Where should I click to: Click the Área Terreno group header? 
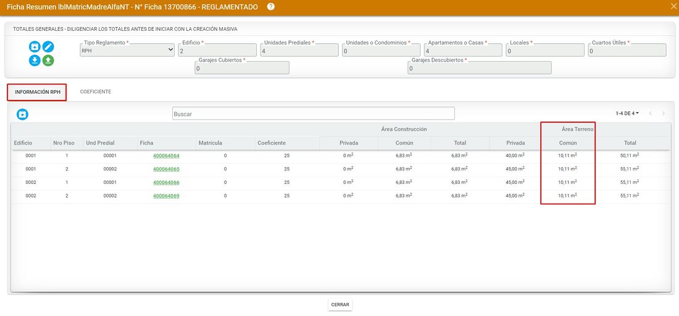click(x=577, y=129)
